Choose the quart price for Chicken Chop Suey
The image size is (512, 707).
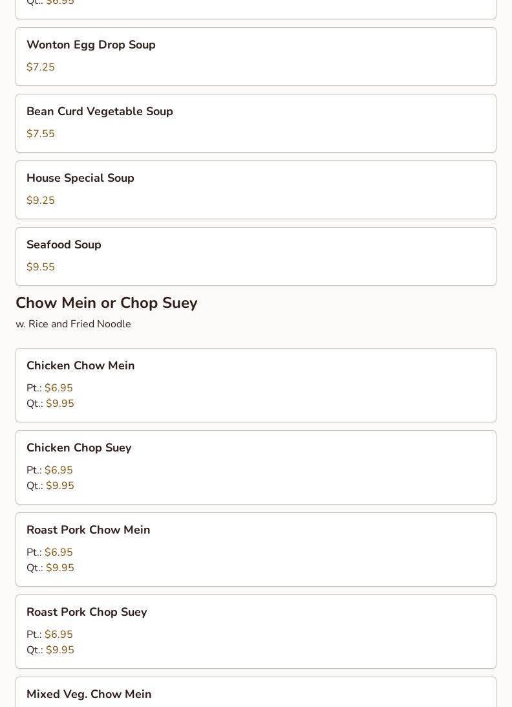tap(60, 486)
